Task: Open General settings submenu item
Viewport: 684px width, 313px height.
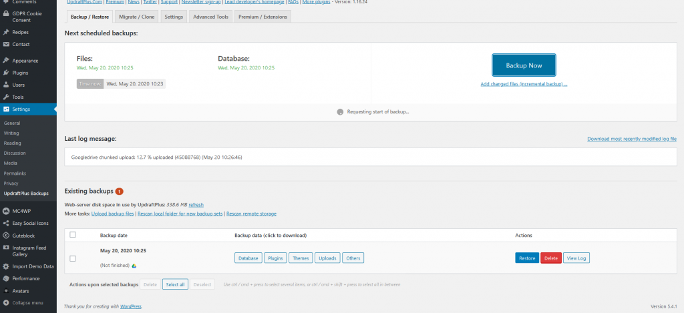Action: click(x=12, y=123)
